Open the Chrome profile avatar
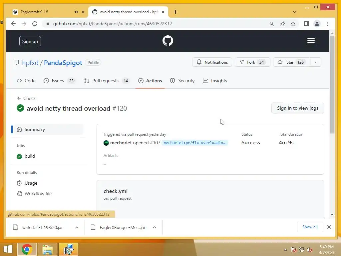The image size is (341, 256). coord(317,24)
